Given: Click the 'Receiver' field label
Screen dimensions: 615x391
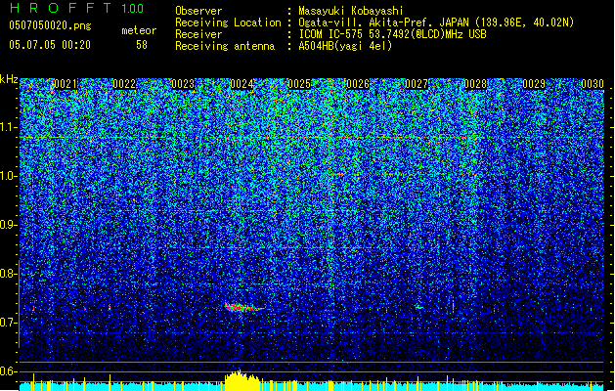Looking at the screenshot, I should click(x=198, y=34).
